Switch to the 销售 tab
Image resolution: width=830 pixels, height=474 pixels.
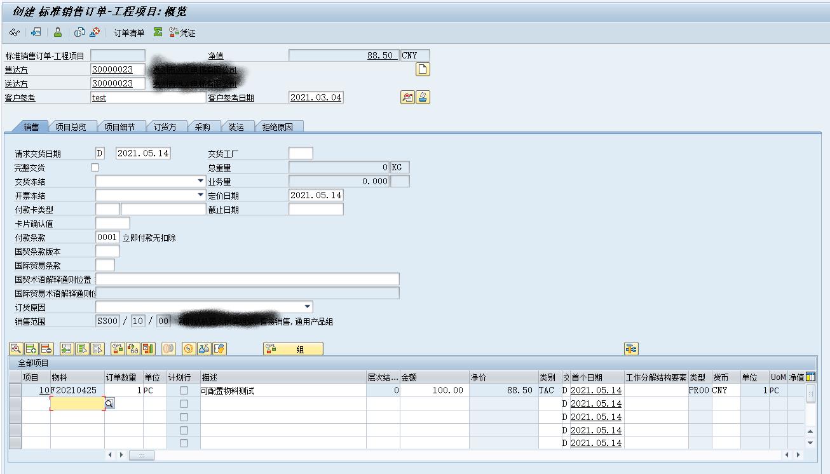tap(31, 126)
